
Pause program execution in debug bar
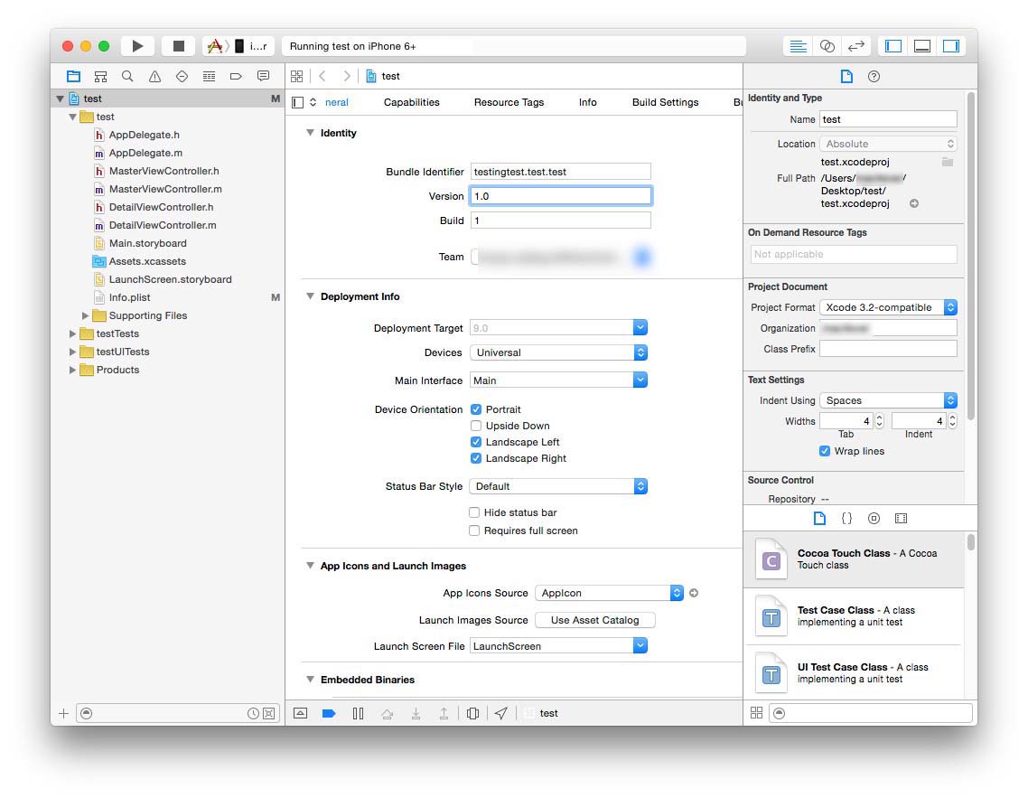click(x=358, y=713)
